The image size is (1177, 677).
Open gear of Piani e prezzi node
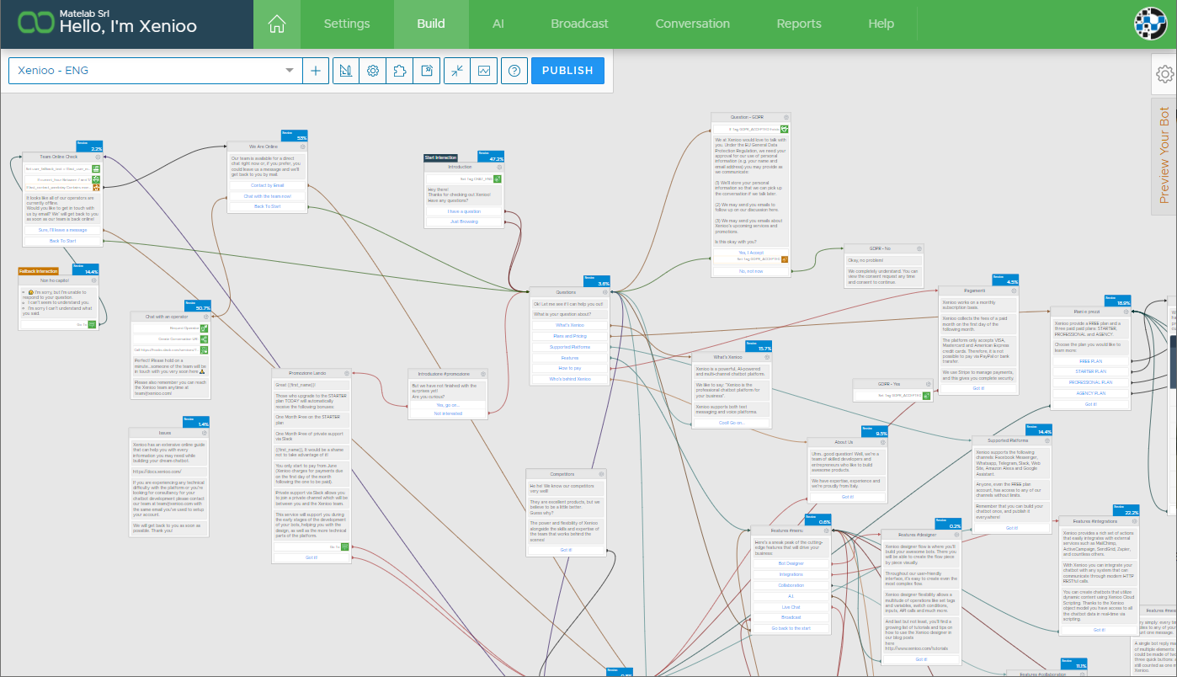(x=1126, y=311)
